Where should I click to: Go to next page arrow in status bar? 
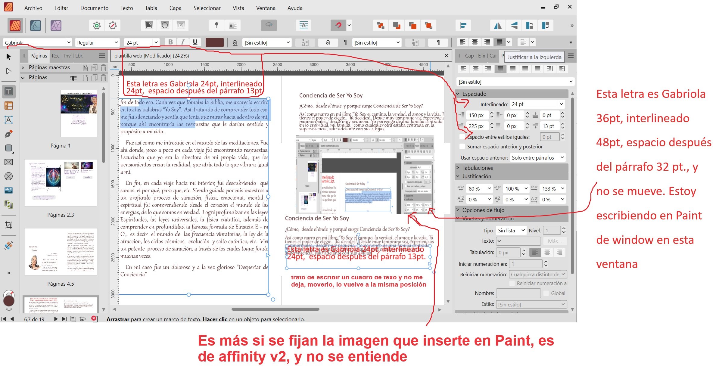pyautogui.click(x=56, y=319)
